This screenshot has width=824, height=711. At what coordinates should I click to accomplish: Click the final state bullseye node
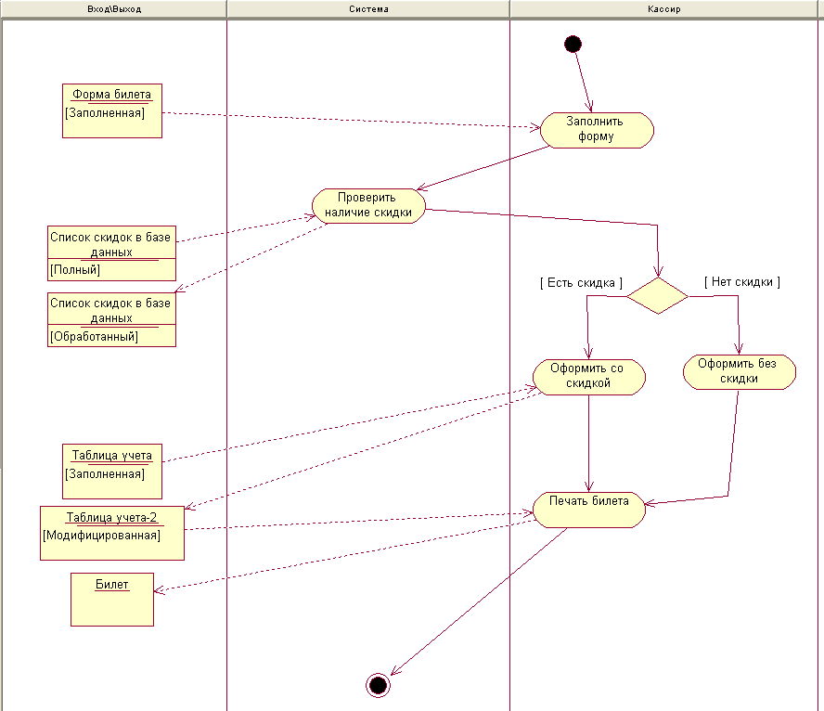pyautogui.click(x=378, y=685)
